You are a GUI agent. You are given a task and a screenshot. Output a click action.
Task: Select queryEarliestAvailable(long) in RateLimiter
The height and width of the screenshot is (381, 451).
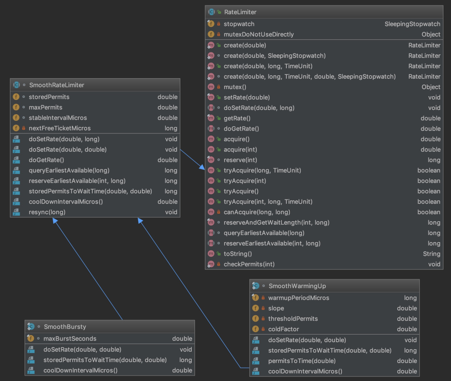click(x=264, y=233)
